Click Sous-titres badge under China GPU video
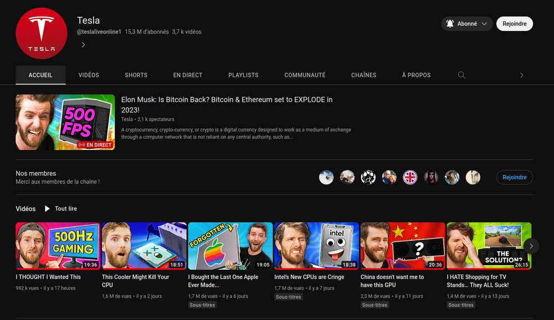 coord(375,305)
